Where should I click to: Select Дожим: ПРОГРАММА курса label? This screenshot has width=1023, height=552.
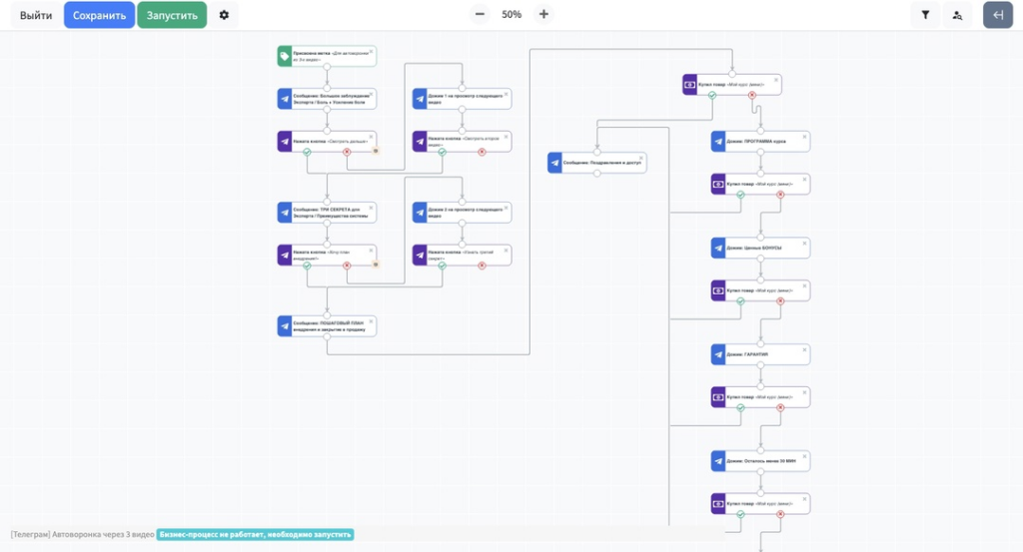(x=756, y=142)
